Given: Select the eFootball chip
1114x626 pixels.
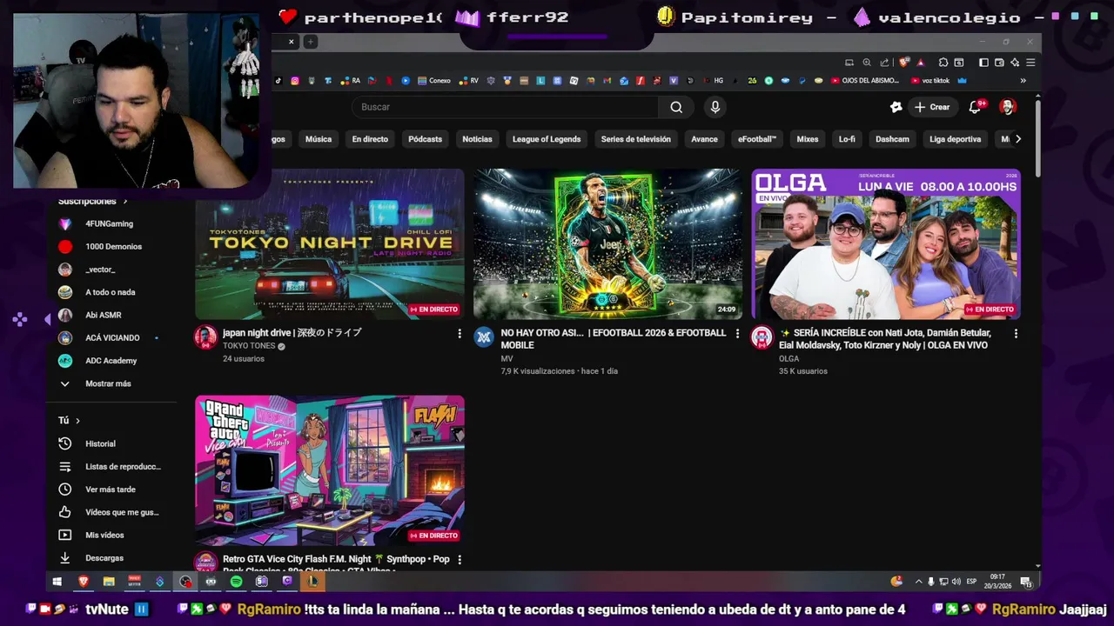Looking at the screenshot, I should pos(757,139).
